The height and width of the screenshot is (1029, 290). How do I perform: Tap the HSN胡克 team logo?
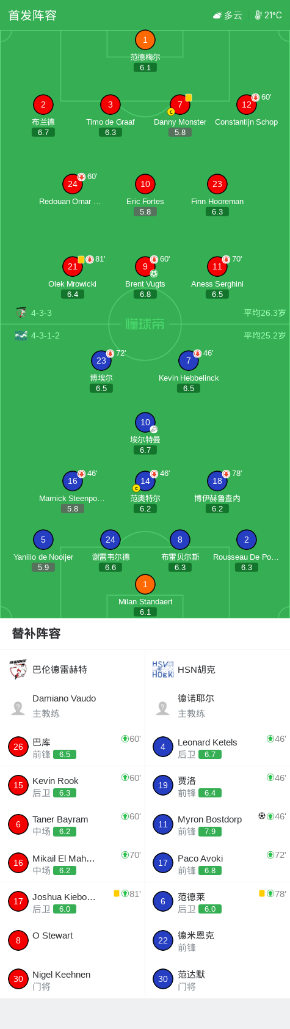(x=163, y=670)
